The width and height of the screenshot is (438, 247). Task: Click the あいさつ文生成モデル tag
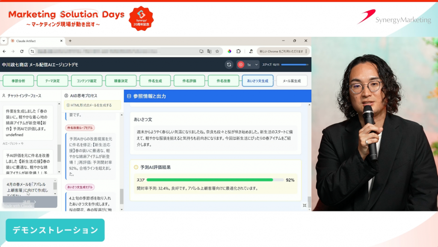[80, 187]
